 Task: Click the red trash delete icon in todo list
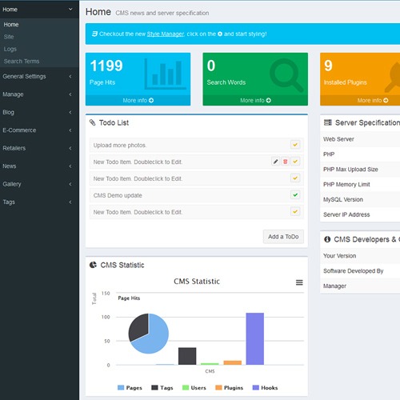pos(286,162)
